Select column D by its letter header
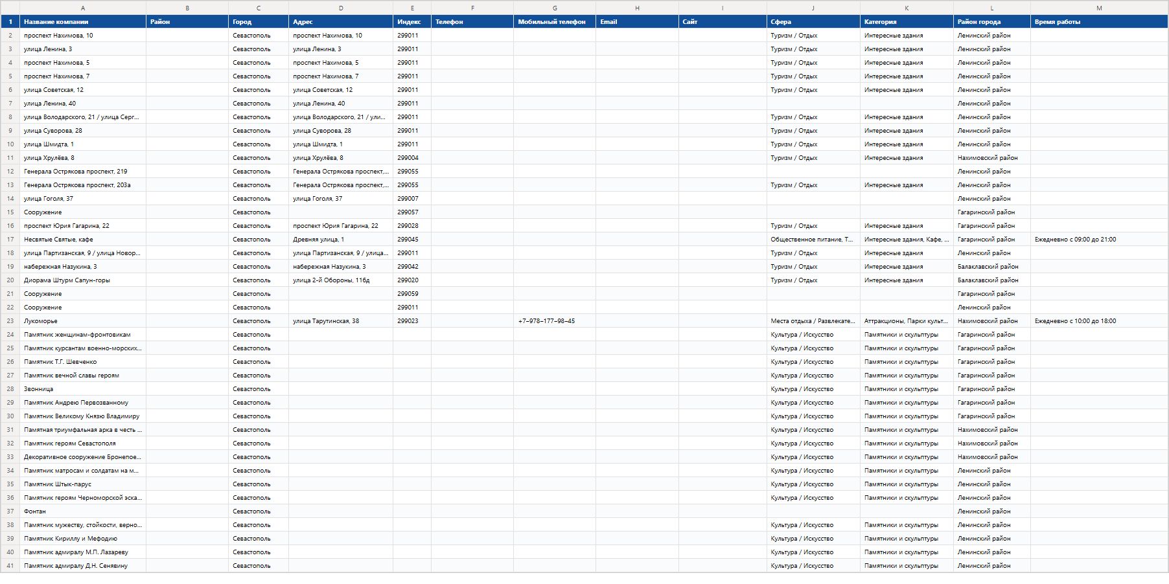This screenshot has width=1169, height=584. [341, 8]
